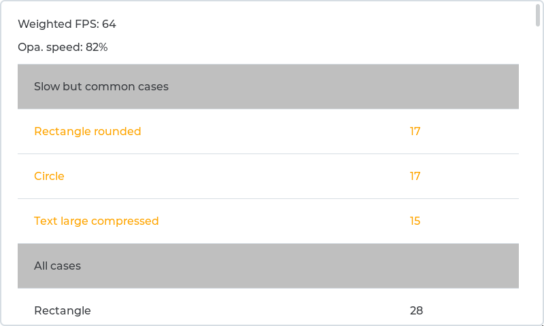Click the number 64 in Weighted FPS
The image size is (544, 326).
[109, 24]
